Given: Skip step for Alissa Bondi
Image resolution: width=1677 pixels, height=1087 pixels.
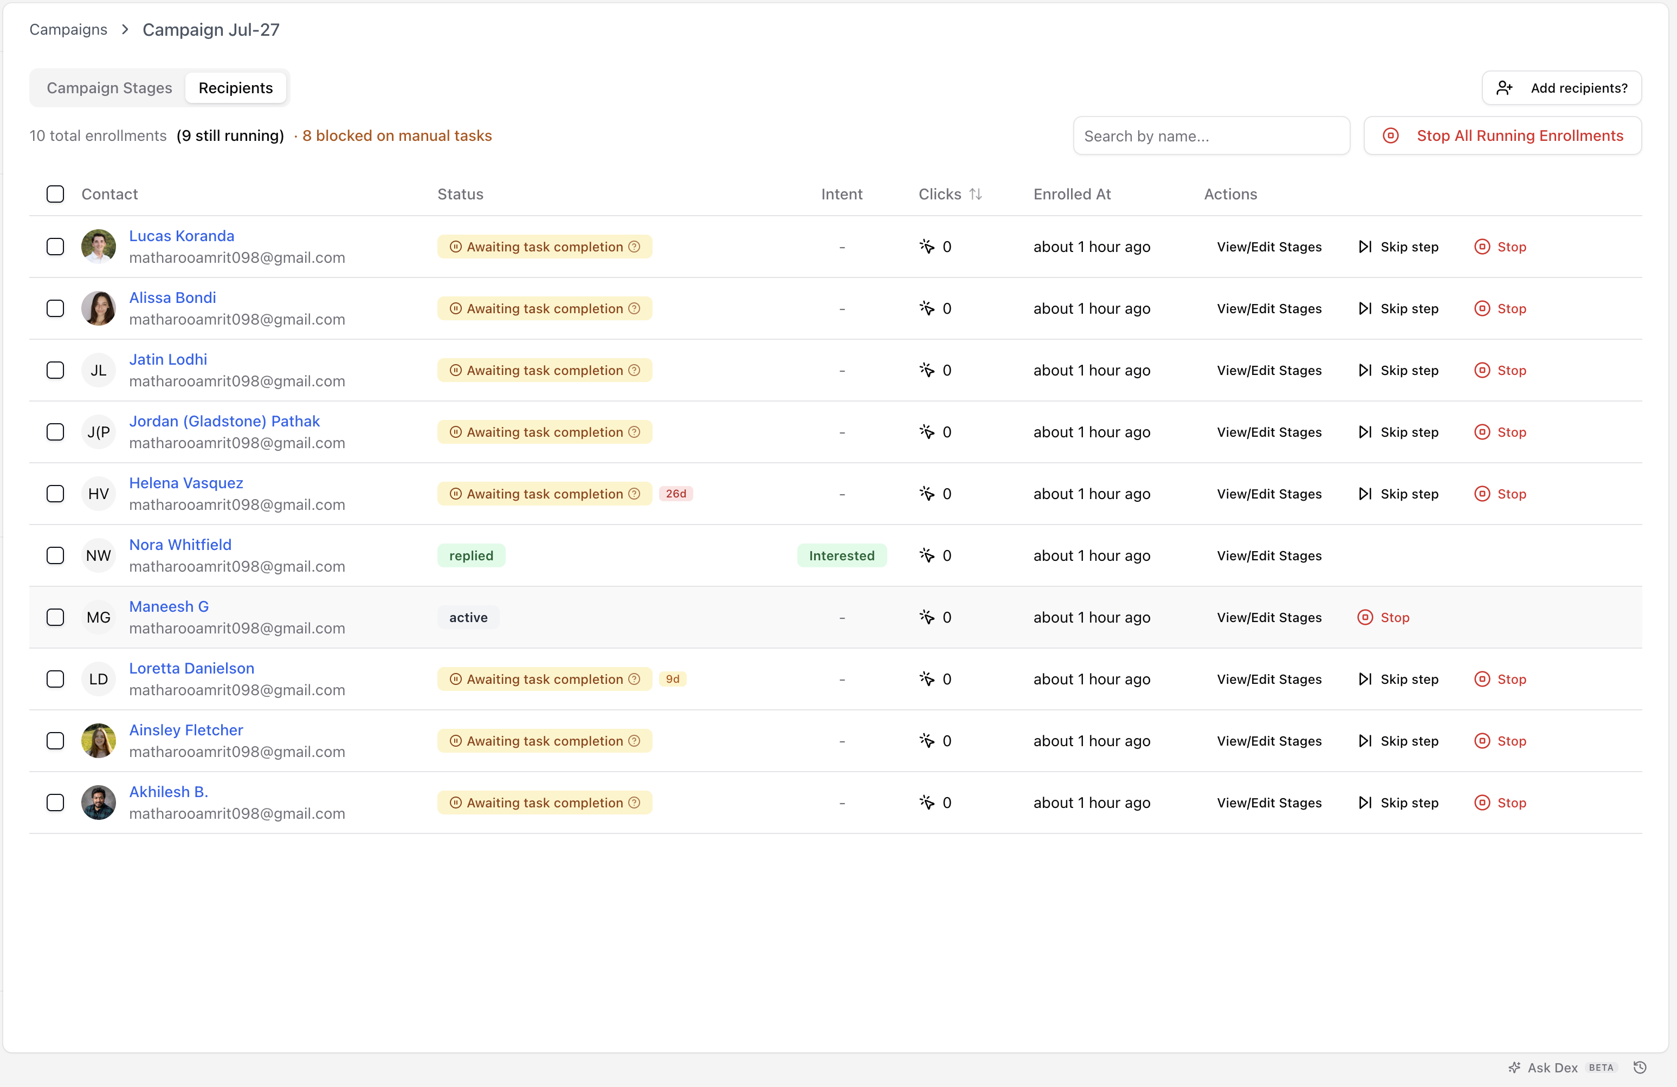Looking at the screenshot, I should pyautogui.click(x=1398, y=308).
